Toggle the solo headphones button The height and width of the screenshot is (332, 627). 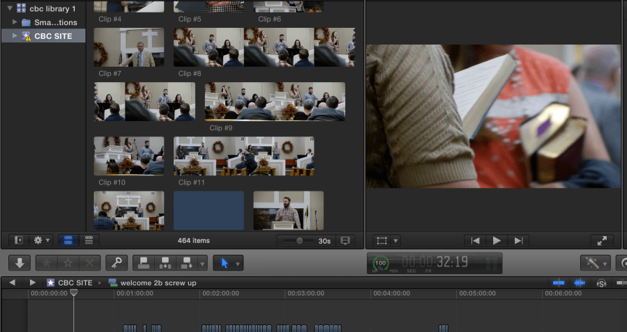coord(601,283)
